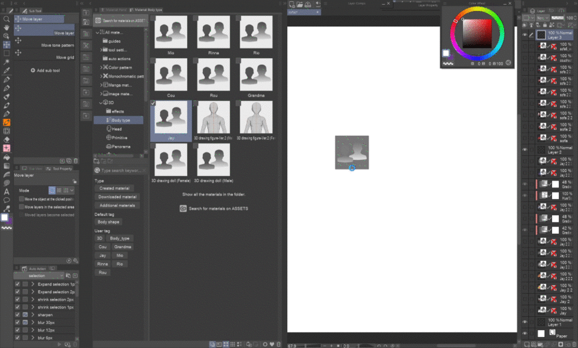This screenshot has width=578, height=348.
Task: Open the Auto Action tab
Action: [x=34, y=269]
